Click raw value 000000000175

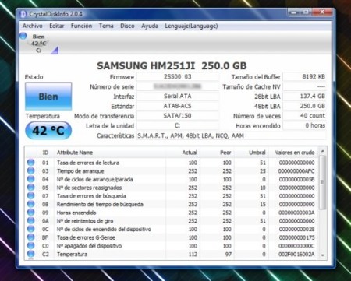click(x=296, y=237)
